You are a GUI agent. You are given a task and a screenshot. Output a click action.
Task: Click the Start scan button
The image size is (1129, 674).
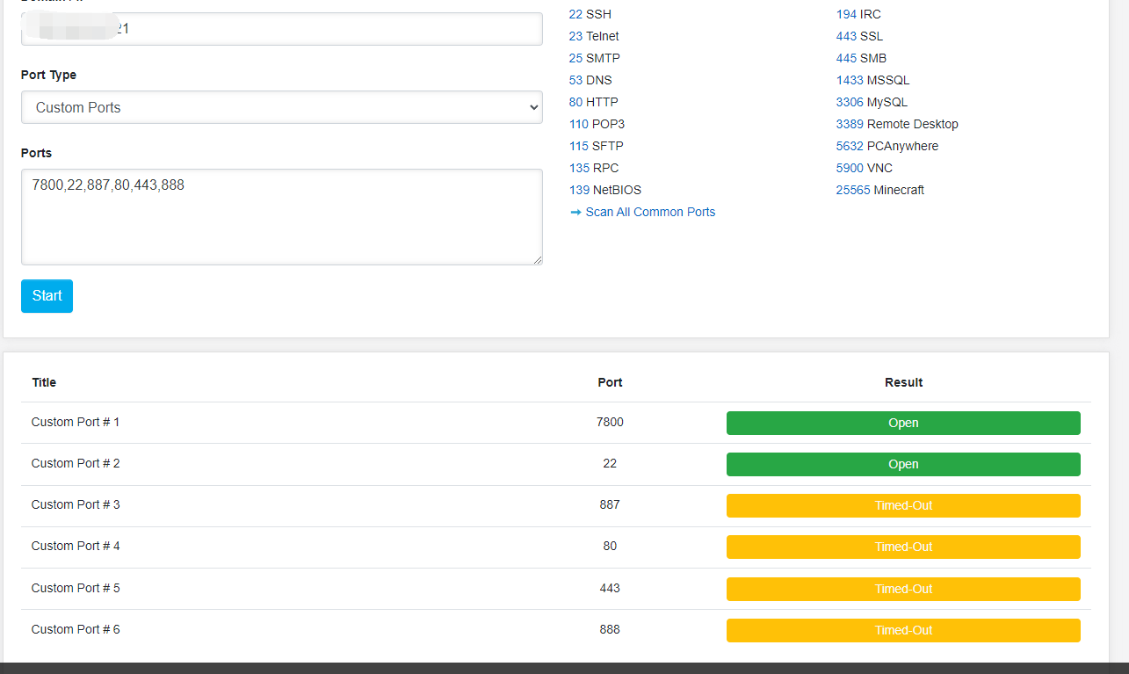point(47,296)
